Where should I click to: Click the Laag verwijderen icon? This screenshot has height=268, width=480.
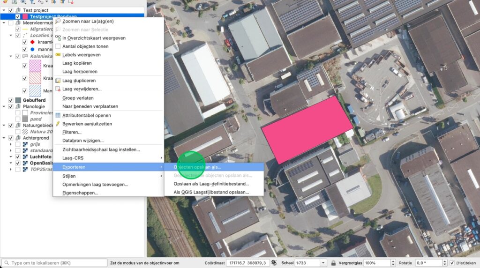click(x=58, y=89)
